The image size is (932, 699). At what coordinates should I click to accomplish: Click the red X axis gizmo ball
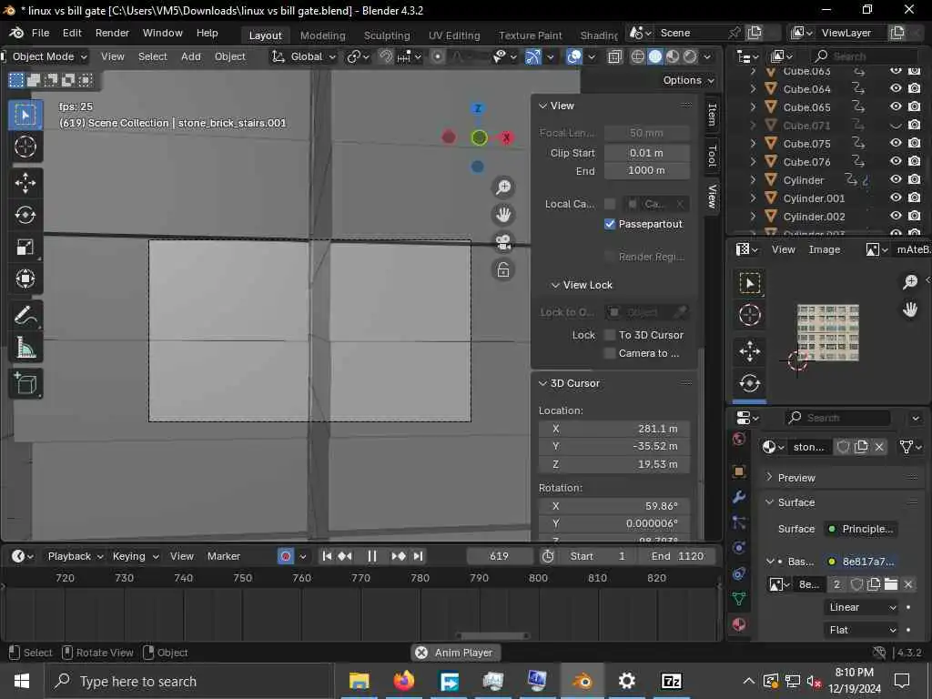pos(506,137)
